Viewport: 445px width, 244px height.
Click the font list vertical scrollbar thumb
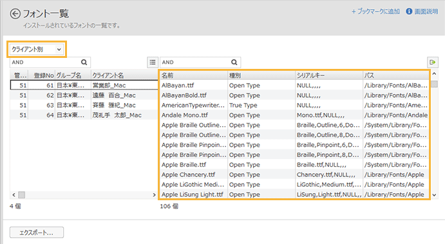click(434, 84)
